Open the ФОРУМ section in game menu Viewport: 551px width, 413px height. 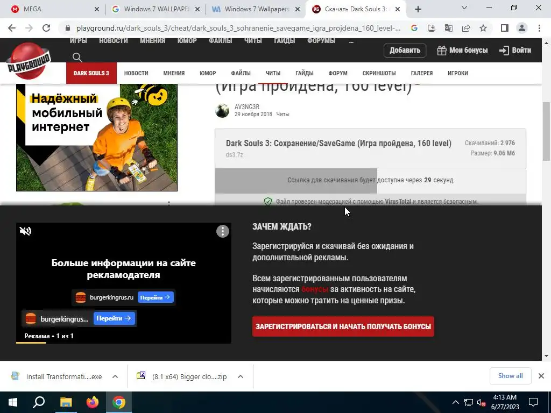[x=338, y=73]
